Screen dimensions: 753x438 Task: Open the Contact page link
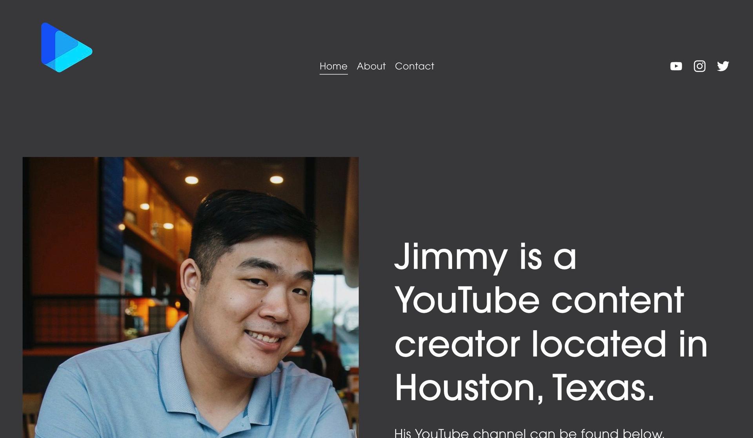pyautogui.click(x=415, y=66)
